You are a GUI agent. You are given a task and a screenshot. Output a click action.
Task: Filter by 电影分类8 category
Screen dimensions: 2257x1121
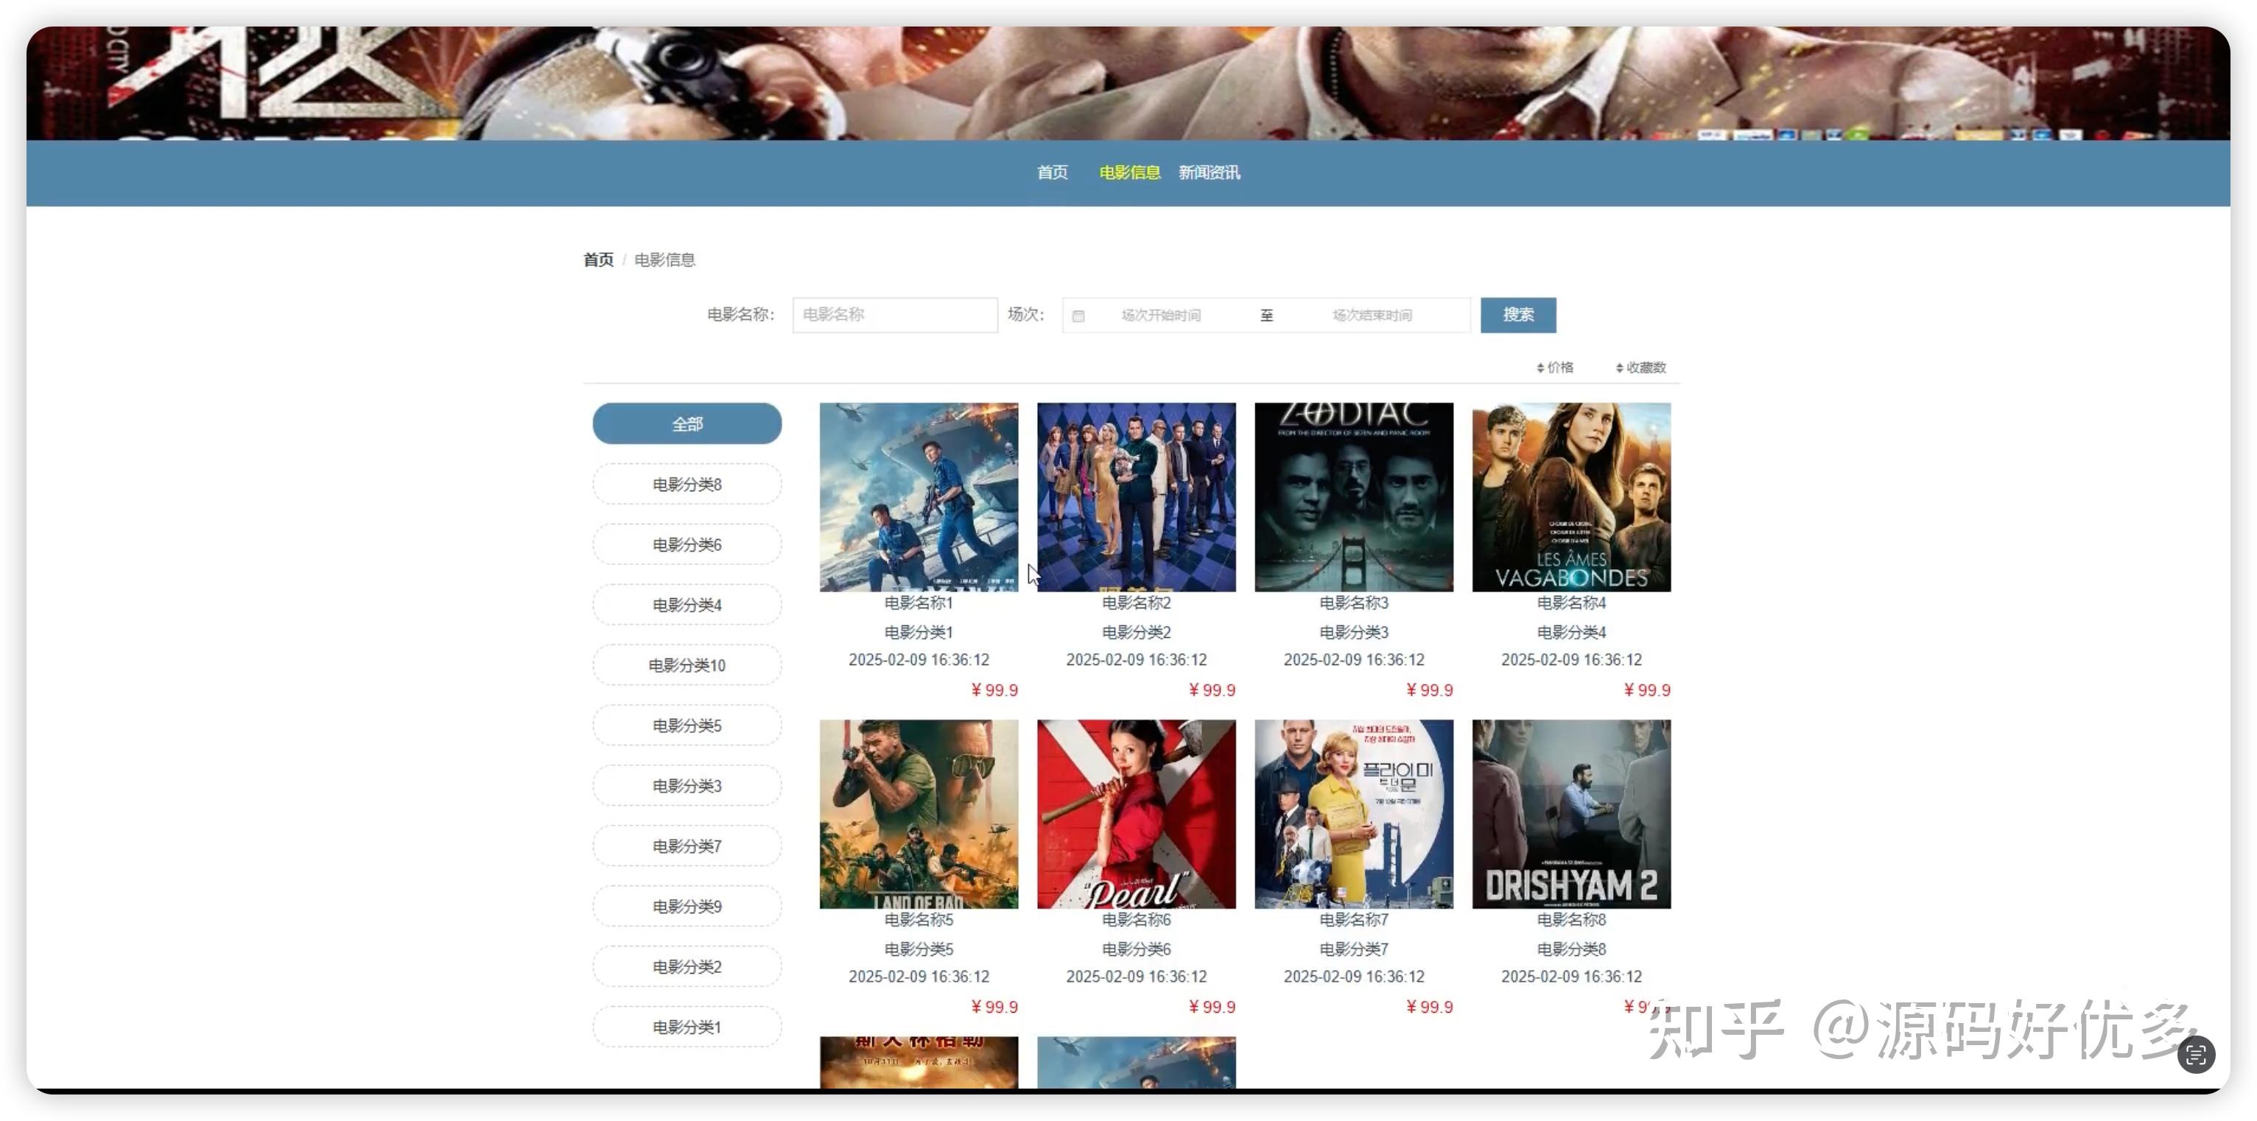687,485
